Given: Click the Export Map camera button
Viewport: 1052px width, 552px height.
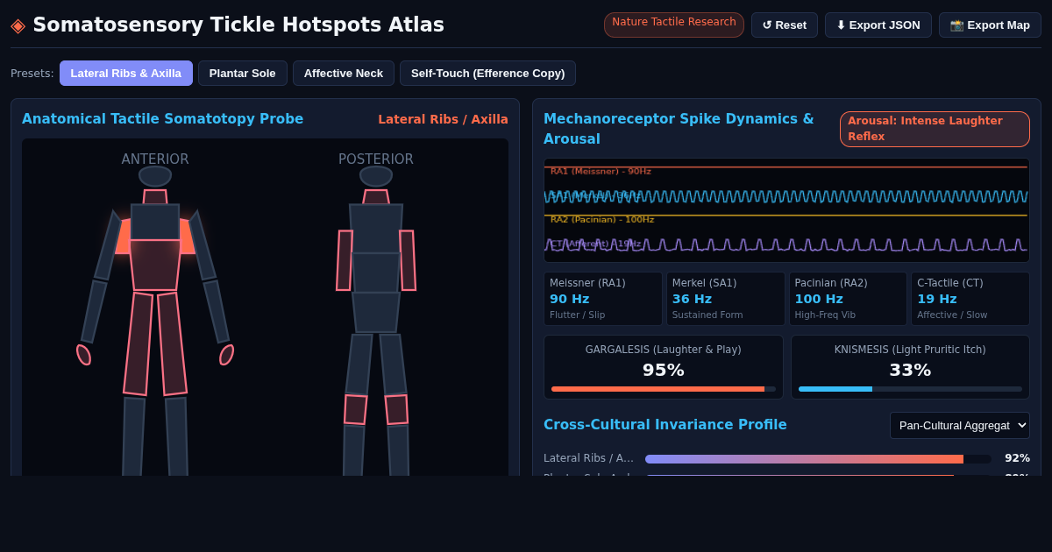Looking at the screenshot, I should (990, 25).
